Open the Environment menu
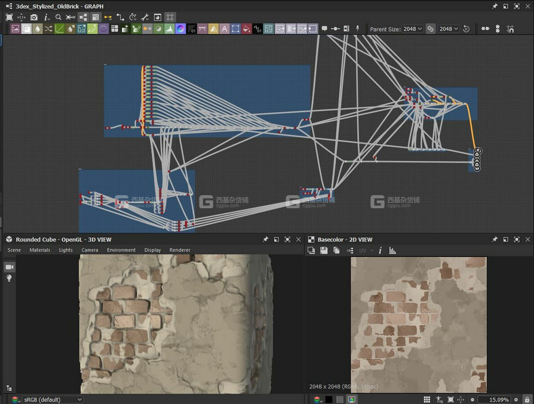534x404 pixels. coord(121,250)
